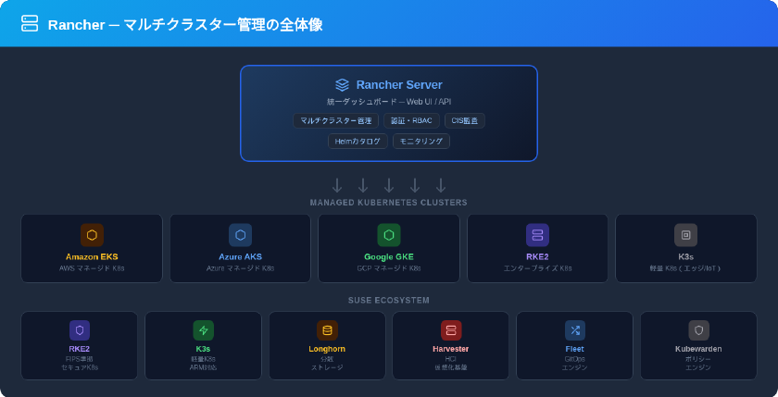Click '軽量 K8s (エッジ/IoT)' description
The image size is (778, 397).
(685, 268)
